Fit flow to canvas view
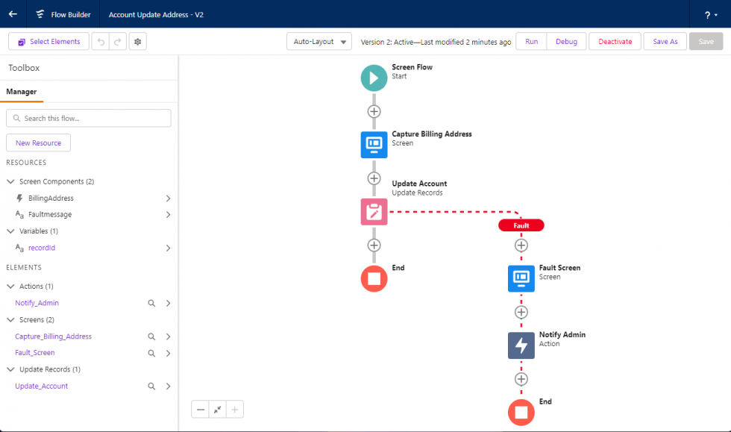This screenshot has height=432, width=731. 217,410
